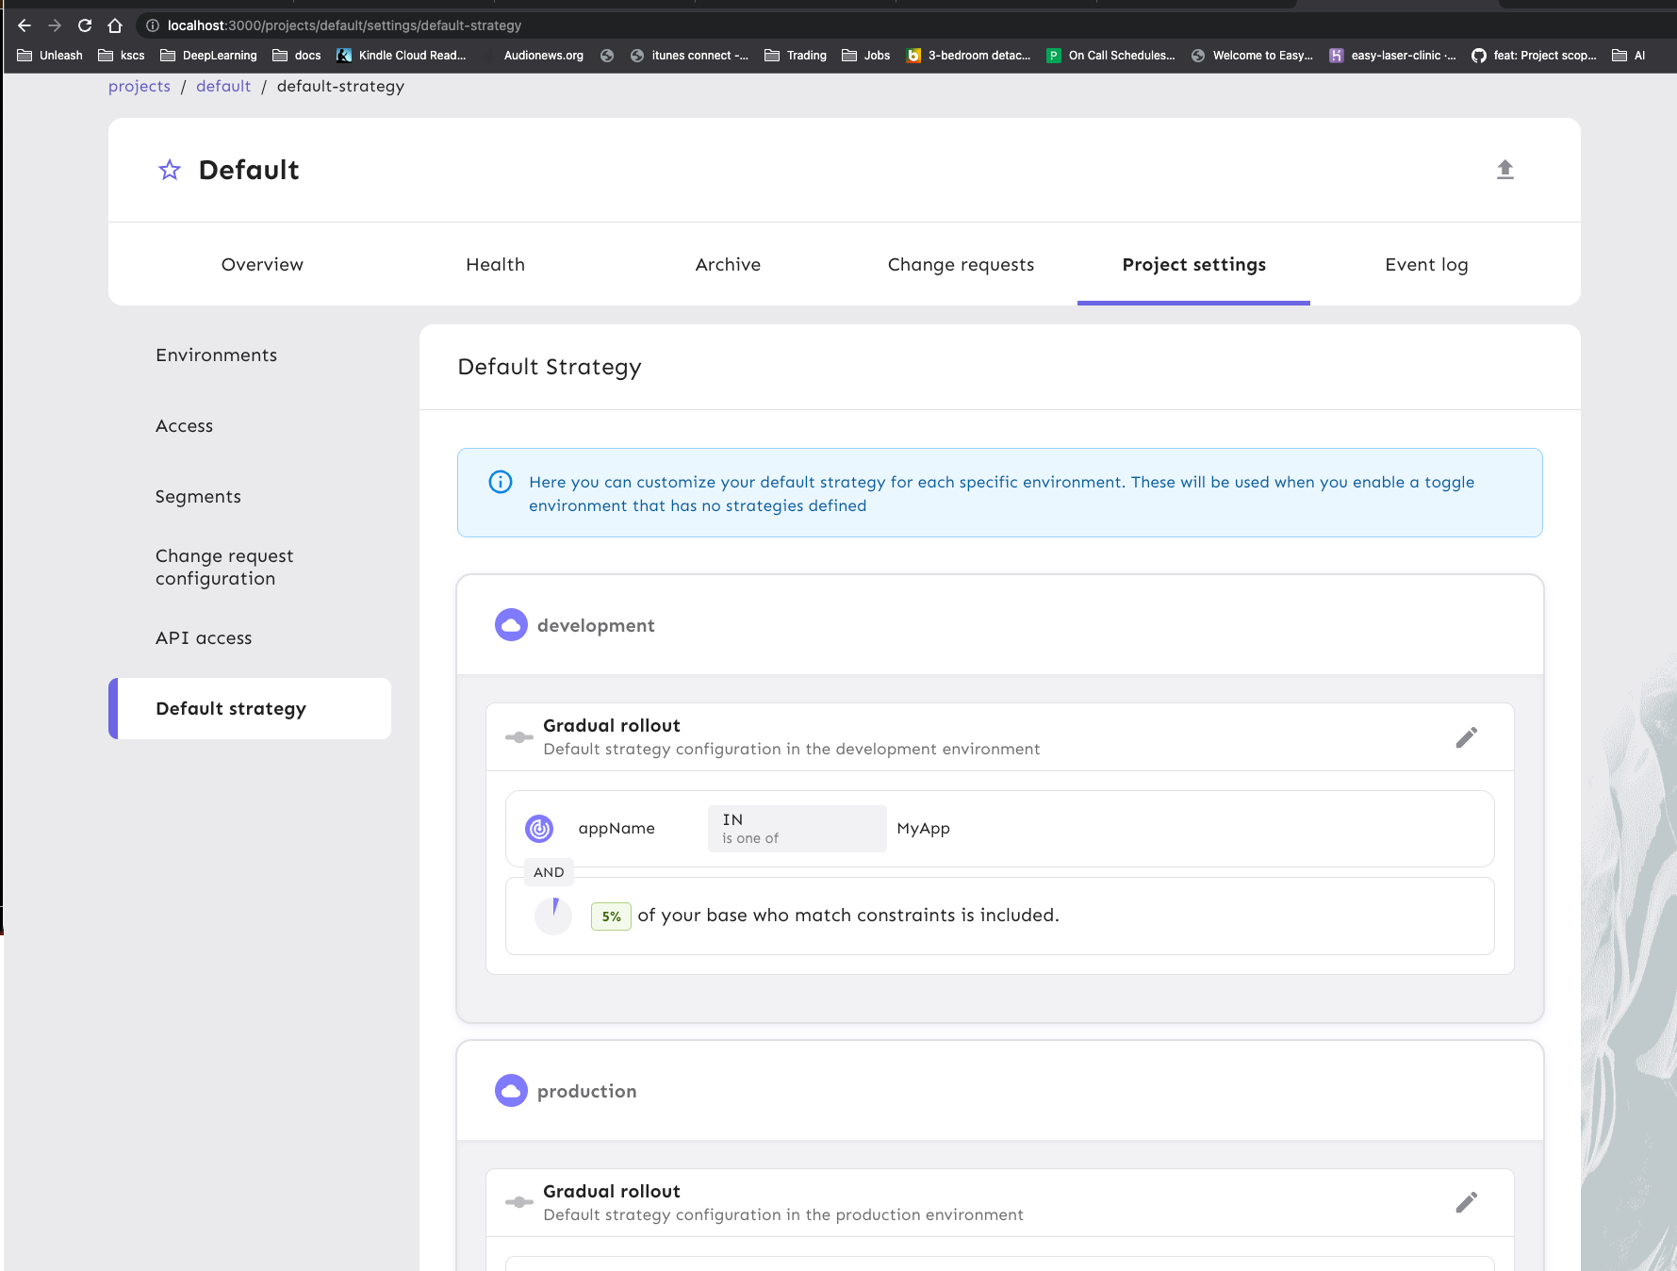Select the Project settings tab
Screen dimensions: 1677x1271
click(1193, 265)
